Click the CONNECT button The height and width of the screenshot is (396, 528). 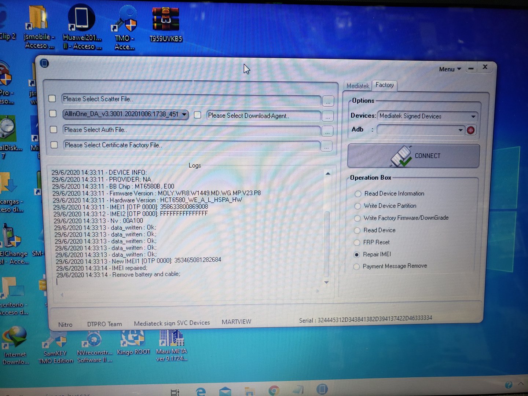[x=414, y=156]
